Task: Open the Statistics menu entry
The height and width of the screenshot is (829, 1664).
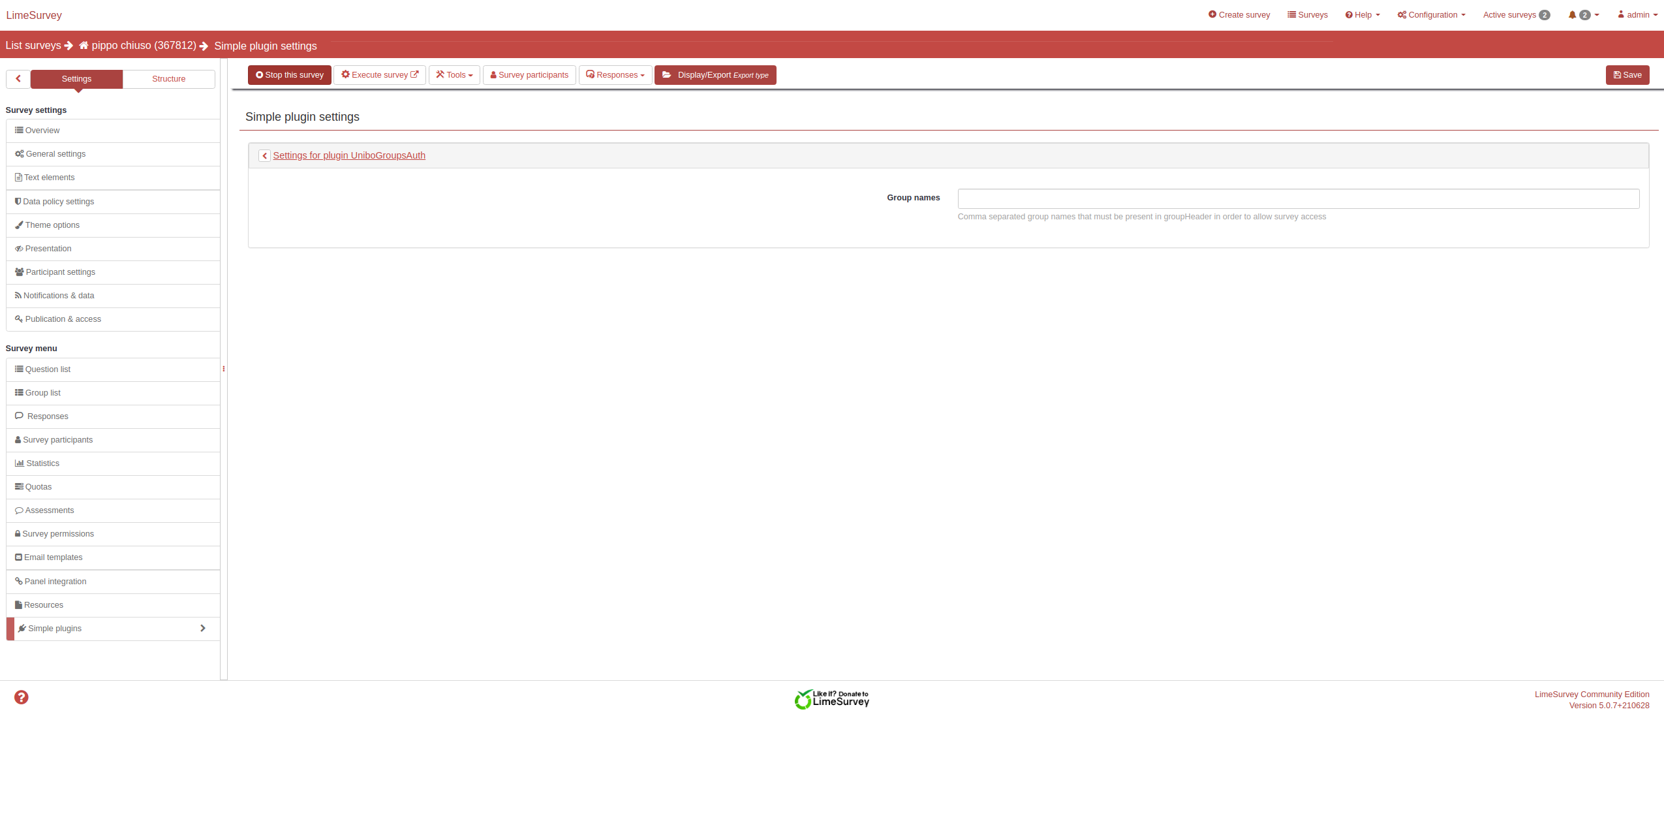Action: 42,463
